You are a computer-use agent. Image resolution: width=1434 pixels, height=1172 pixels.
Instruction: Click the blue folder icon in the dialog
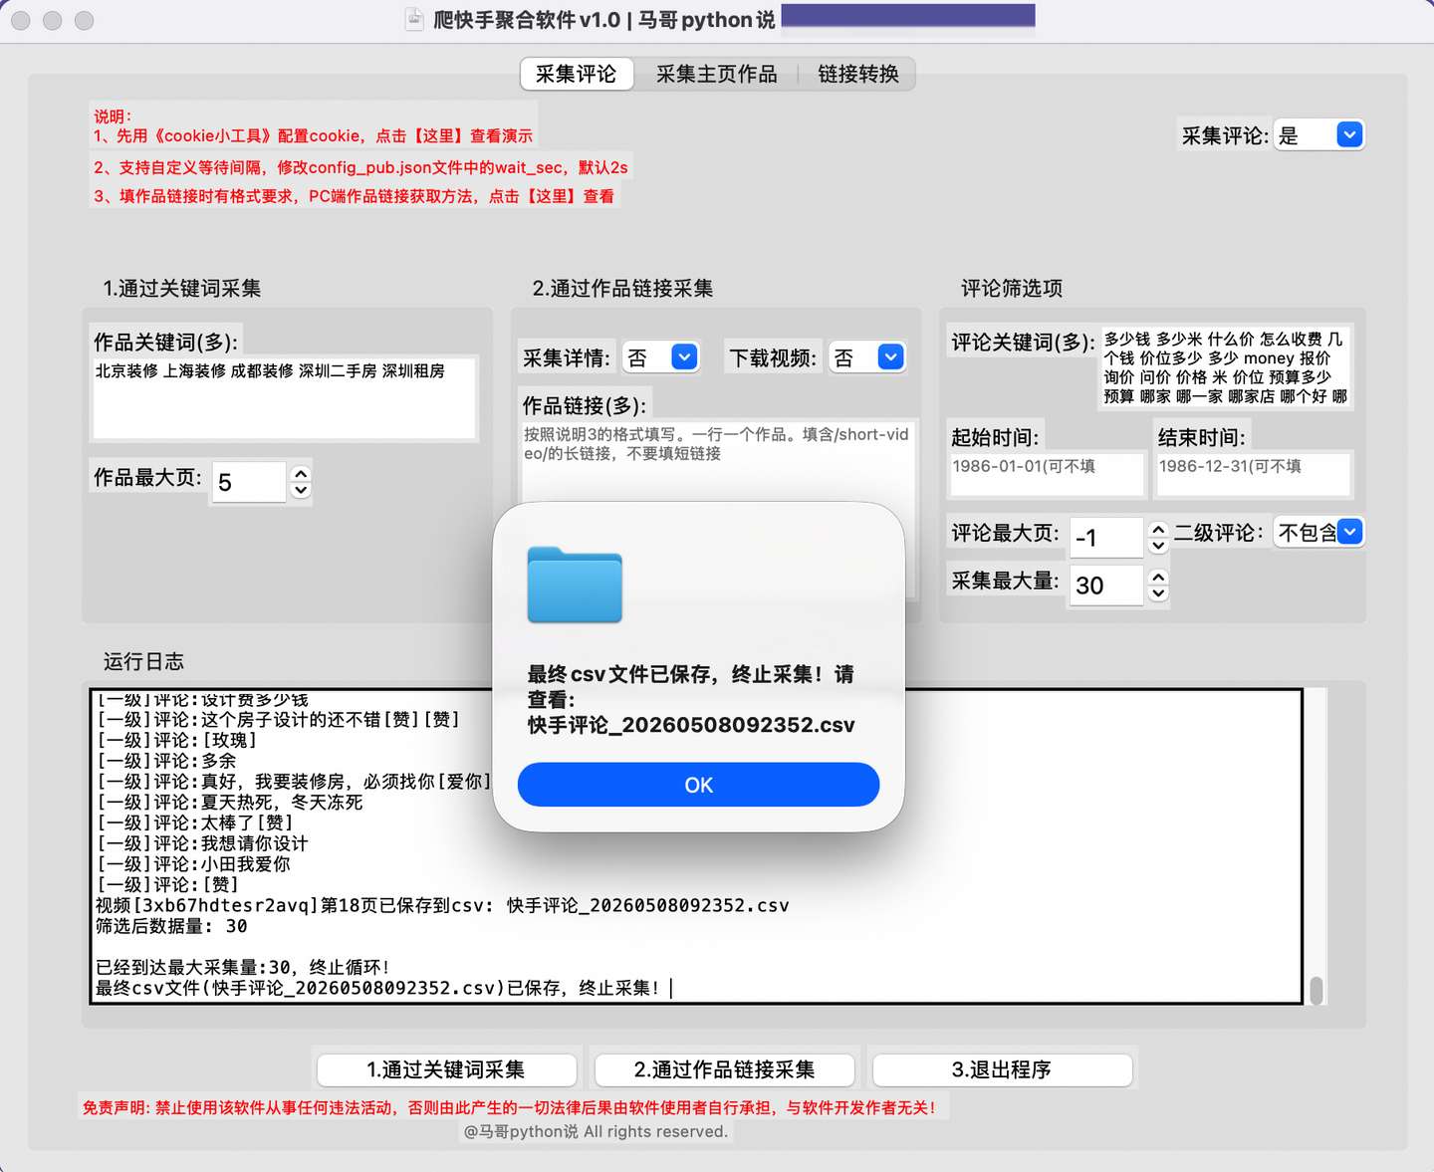pos(575,585)
